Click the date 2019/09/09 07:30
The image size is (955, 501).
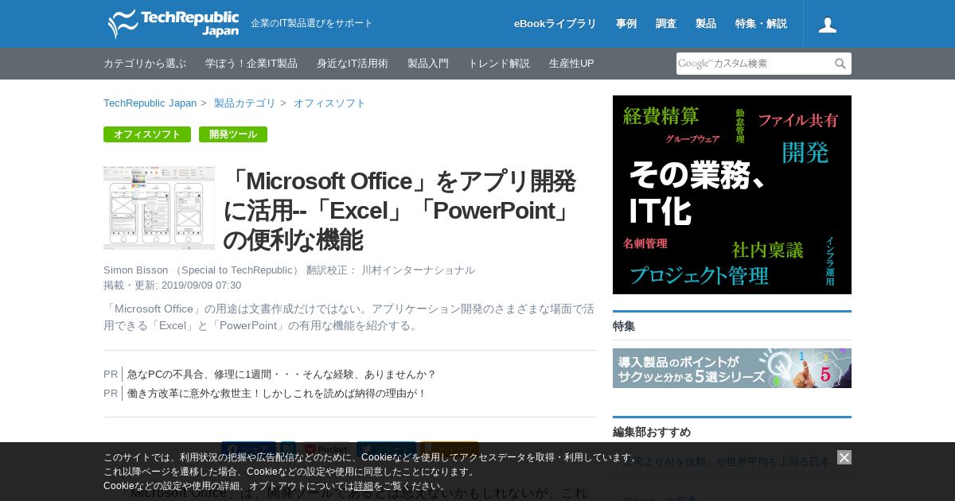pos(201,285)
